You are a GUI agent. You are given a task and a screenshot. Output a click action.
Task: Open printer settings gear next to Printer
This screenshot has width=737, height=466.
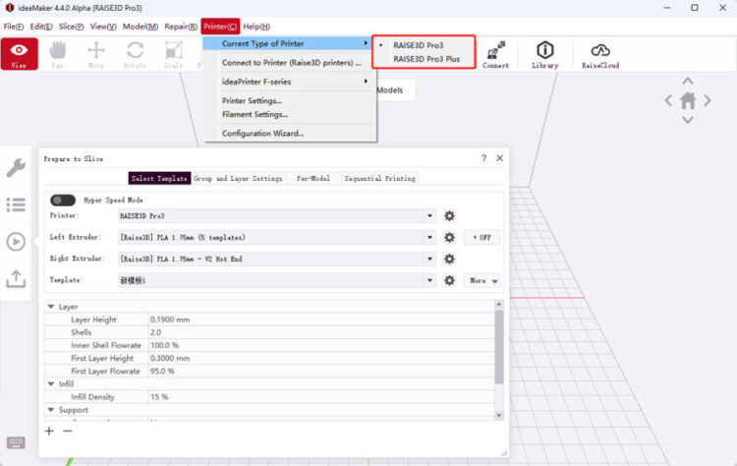coord(449,216)
